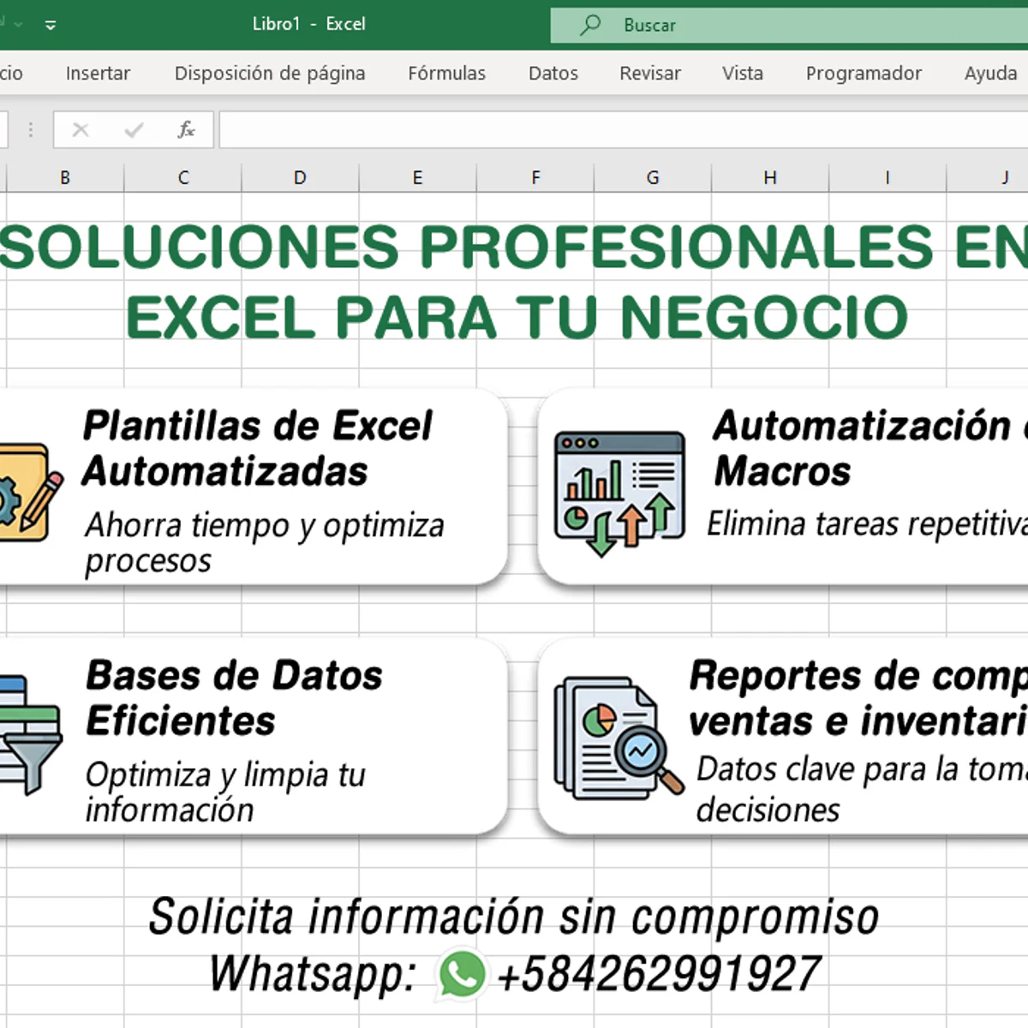Click 'EXCEL PARA TU NEGOCIO' title line
This screenshot has height=1028, width=1028.
click(x=517, y=317)
